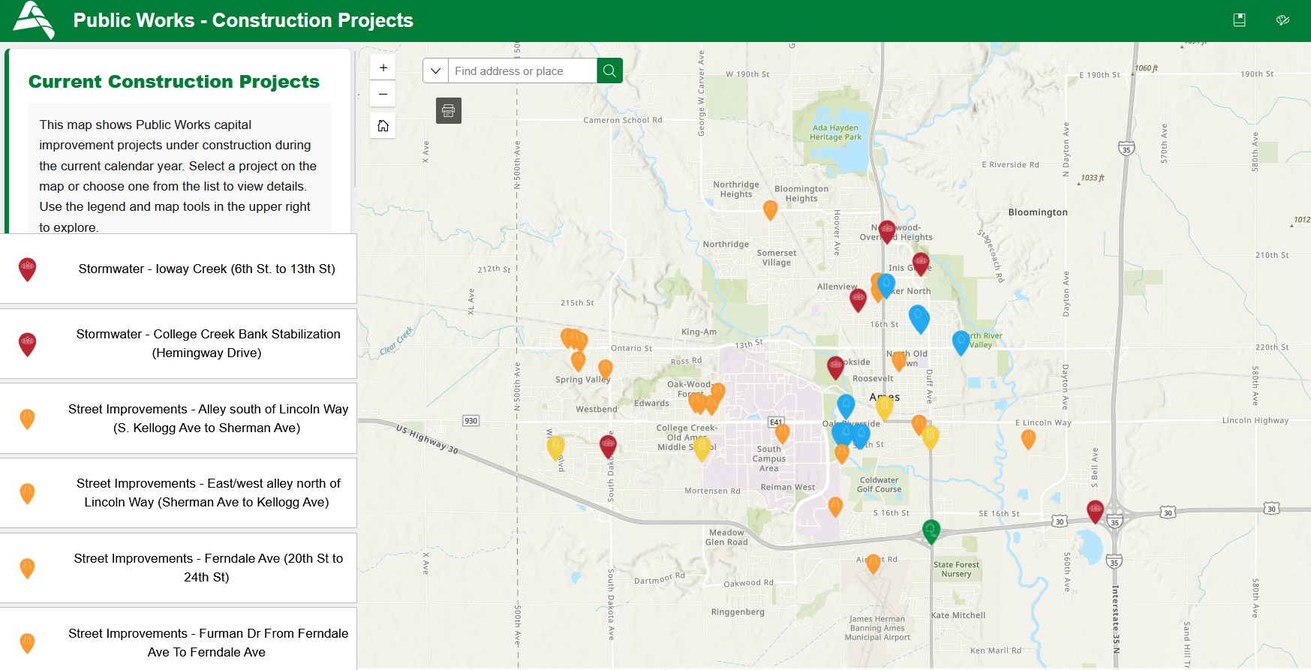Click orange marker near Reiman West
Image resolution: width=1311 pixels, height=670 pixels.
[x=835, y=507]
